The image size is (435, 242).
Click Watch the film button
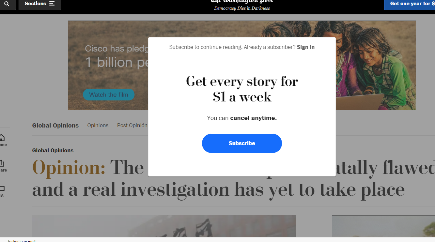pyautogui.click(x=109, y=95)
